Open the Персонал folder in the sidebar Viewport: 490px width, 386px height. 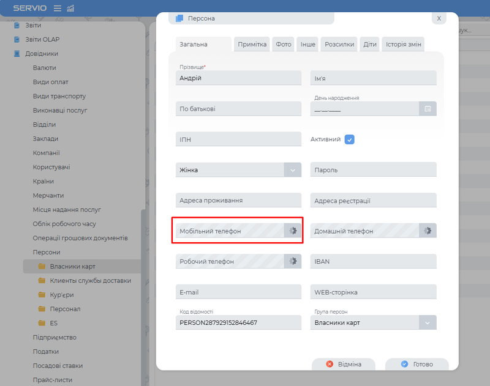(65, 309)
